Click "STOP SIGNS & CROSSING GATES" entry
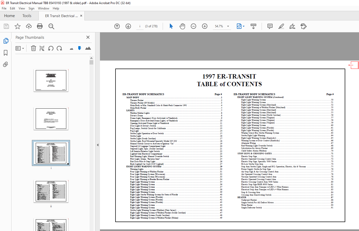The image size is (359, 231). tap(254, 153)
